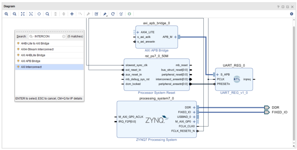
Task: Clear the IP search text field
Action: (64, 36)
